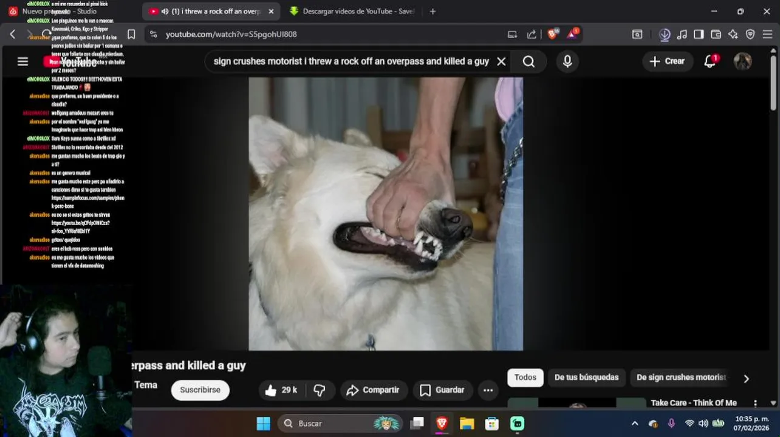
Task: Open the Leo AI sparkle icon
Action: pyautogui.click(x=733, y=35)
